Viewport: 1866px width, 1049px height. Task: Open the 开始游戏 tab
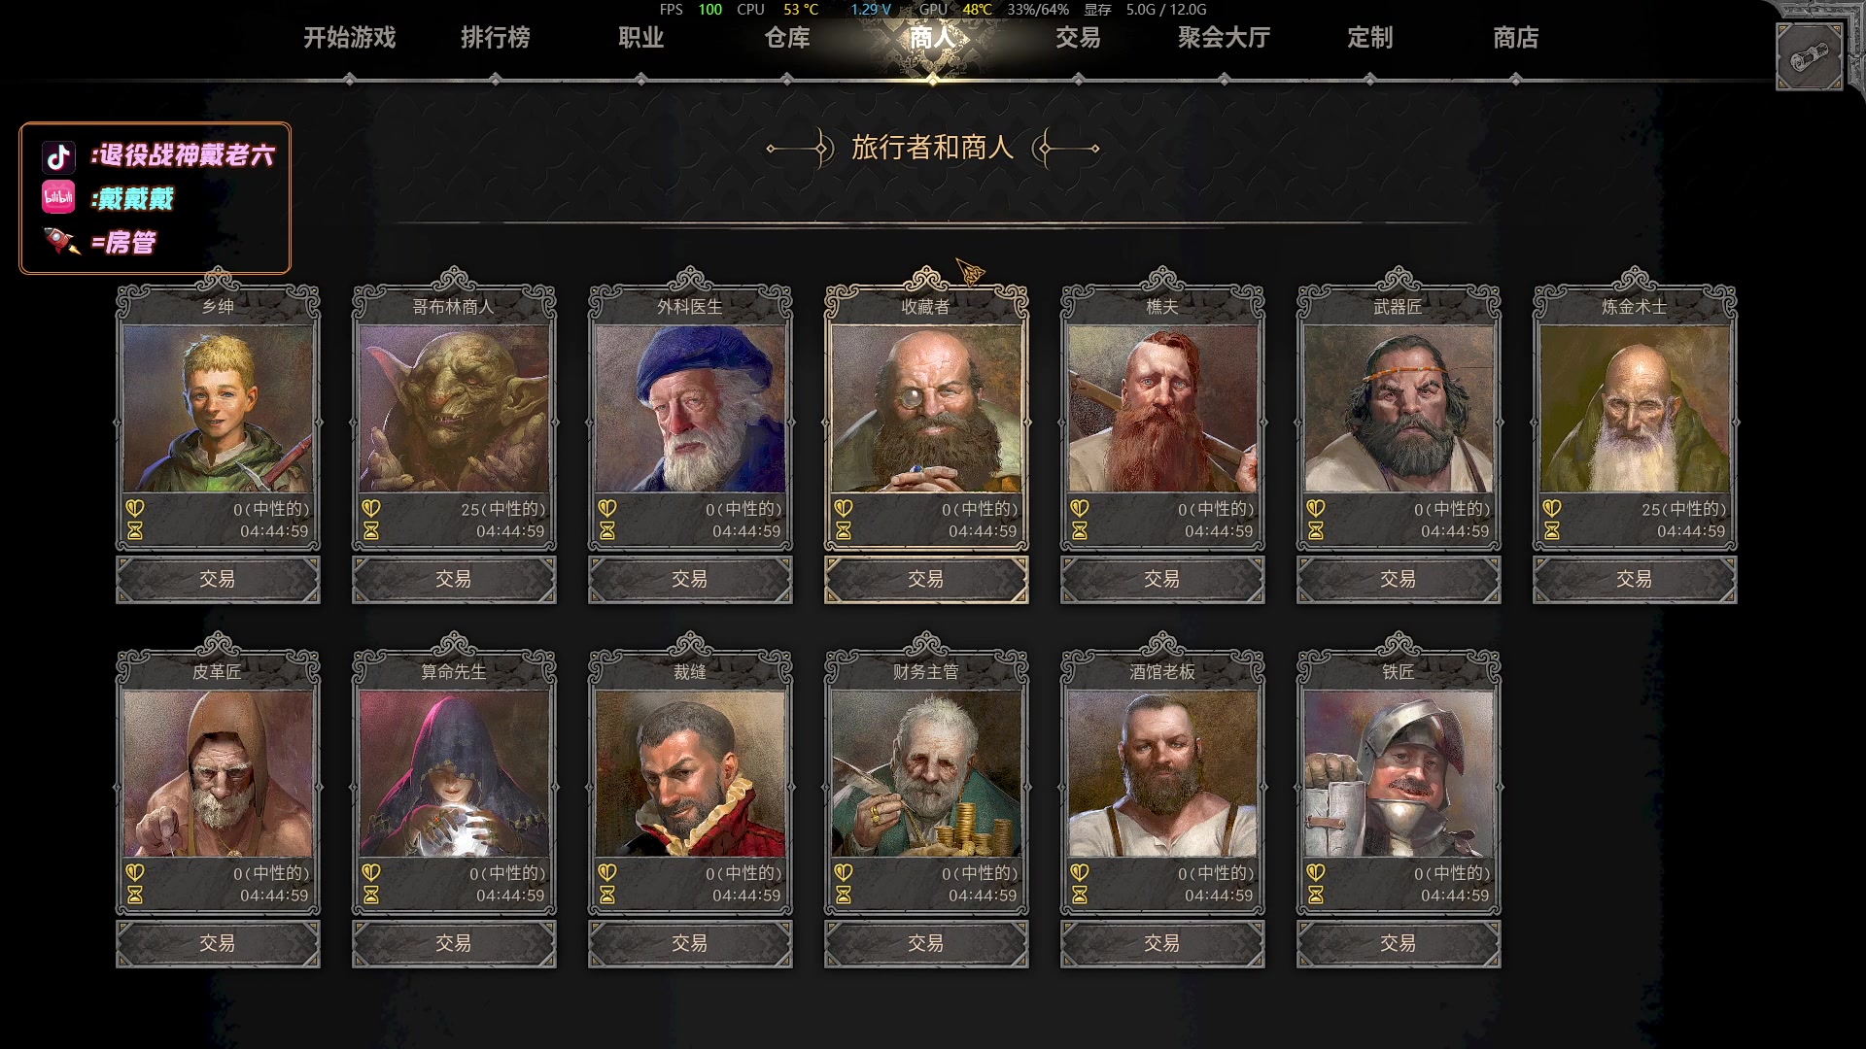(350, 38)
